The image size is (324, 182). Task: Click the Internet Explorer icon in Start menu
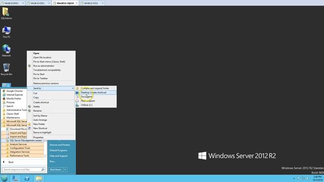pyautogui.click(x=4, y=95)
